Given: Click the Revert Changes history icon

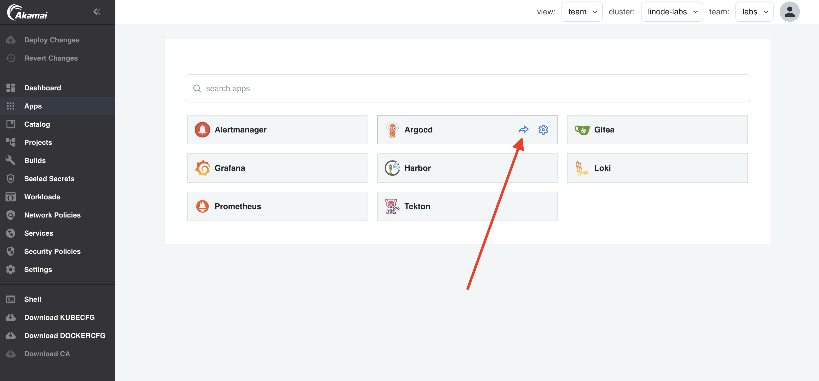Looking at the screenshot, I should (x=11, y=58).
